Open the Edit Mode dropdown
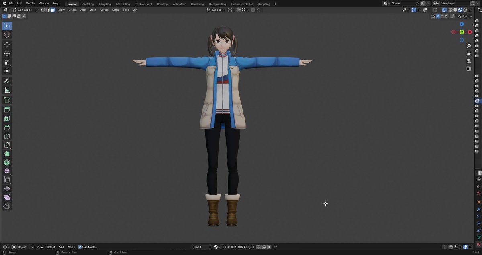This screenshot has height=255, width=482. click(x=26, y=10)
